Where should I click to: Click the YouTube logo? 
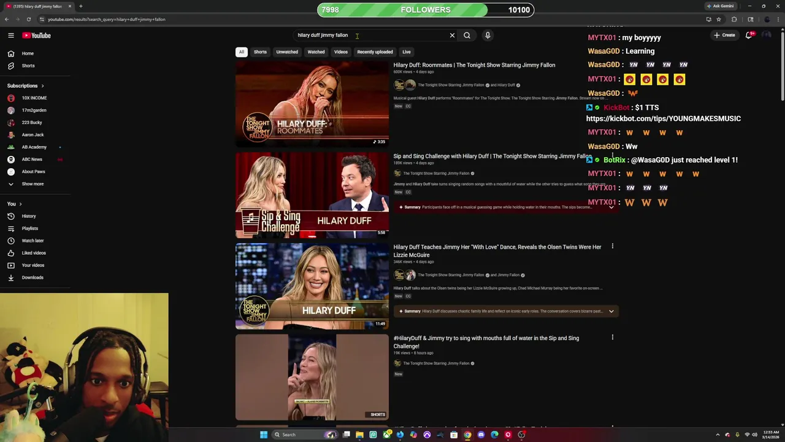pyautogui.click(x=37, y=36)
